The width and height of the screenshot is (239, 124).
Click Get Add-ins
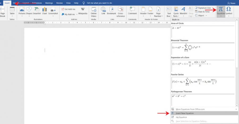click(x=68, y=9)
